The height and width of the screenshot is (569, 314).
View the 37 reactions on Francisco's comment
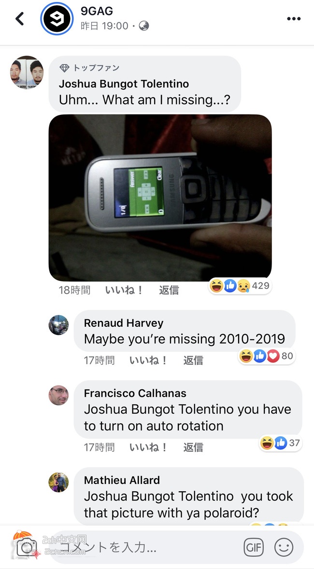(x=280, y=443)
